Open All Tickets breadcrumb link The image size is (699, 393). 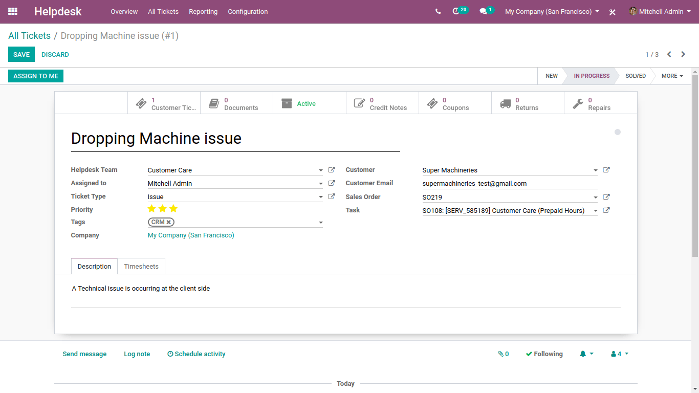[x=29, y=36]
